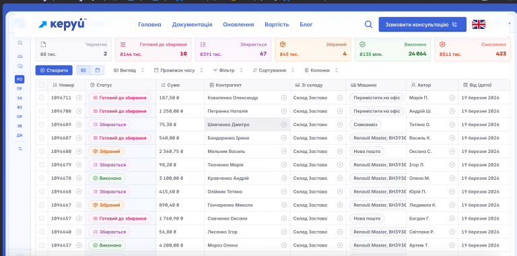Click Замовити консультацію button

[x=422, y=24]
